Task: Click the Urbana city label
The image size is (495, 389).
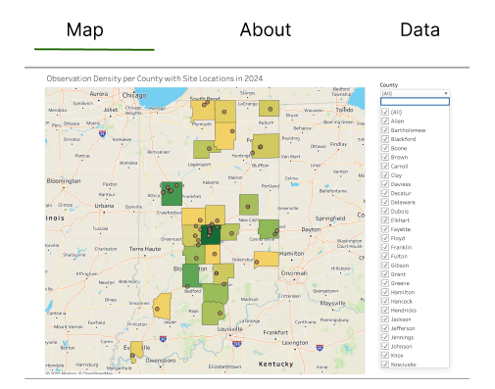Action: [x=104, y=206]
